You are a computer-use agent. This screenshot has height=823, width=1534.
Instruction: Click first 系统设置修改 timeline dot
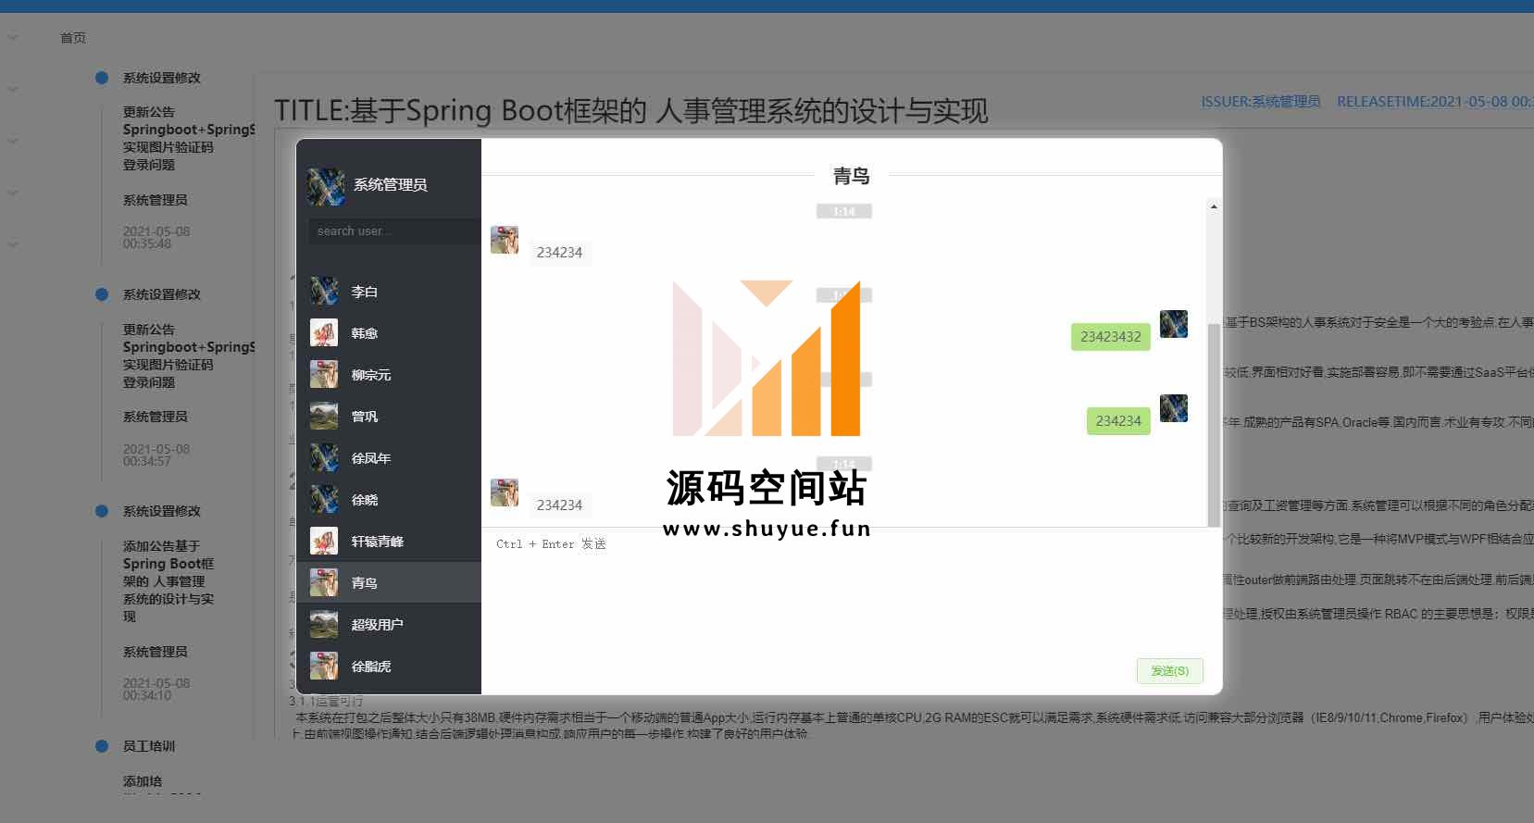102,78
